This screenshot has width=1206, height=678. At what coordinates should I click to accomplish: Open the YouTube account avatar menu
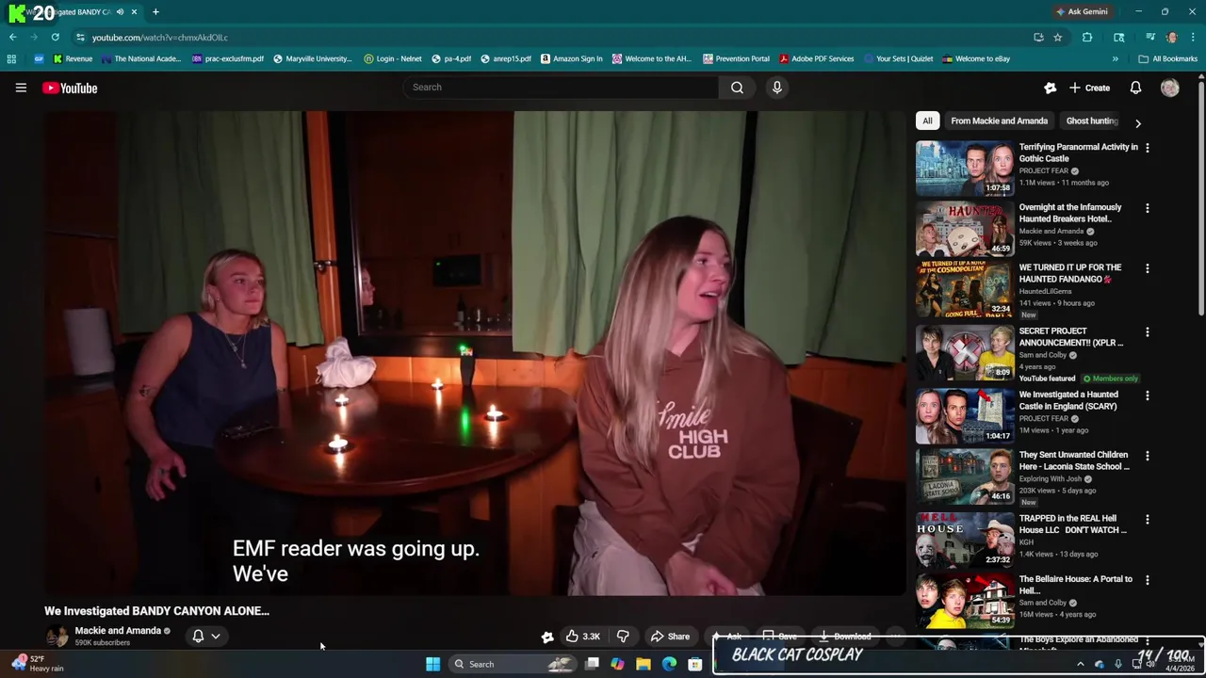(x=1170, y=88)
